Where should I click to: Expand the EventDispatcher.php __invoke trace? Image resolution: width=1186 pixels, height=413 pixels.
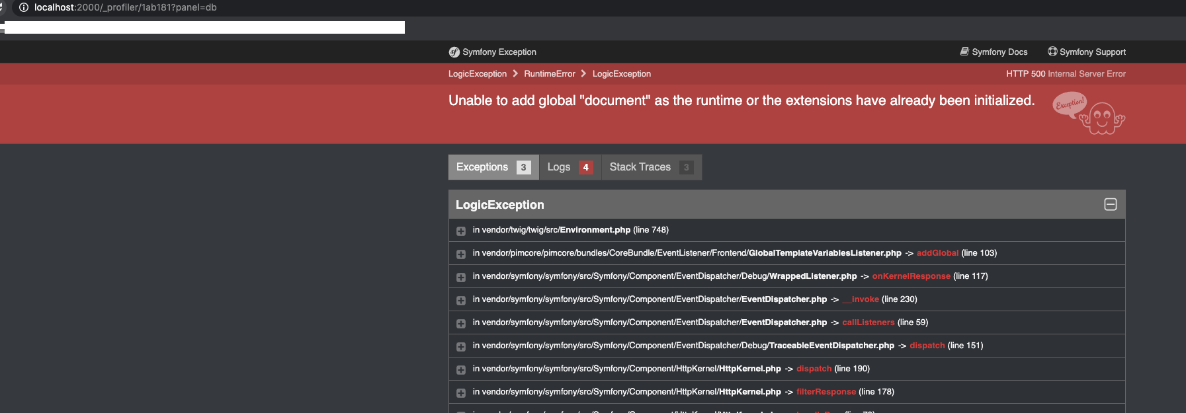461,300
